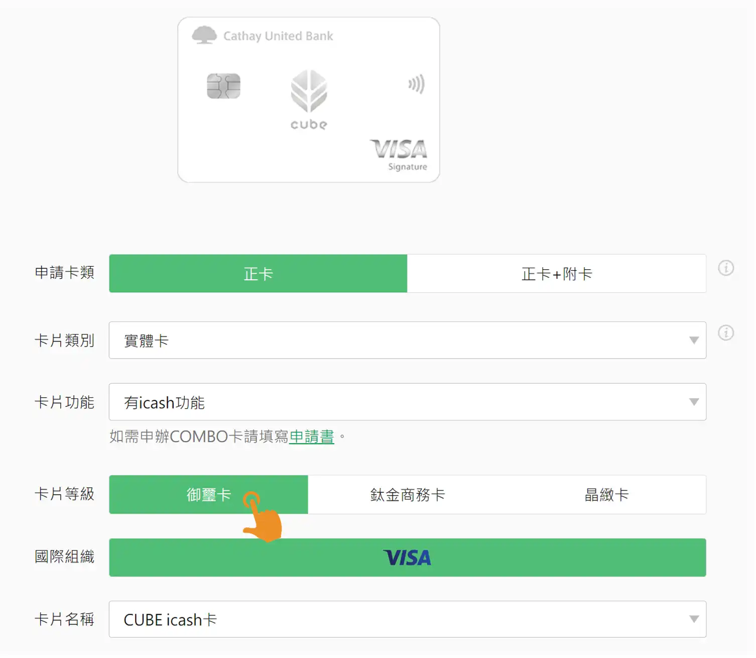This screenshot has width=756, height=658.
Task: Click the 卡片類別 field label
Action: click(65, 341)
